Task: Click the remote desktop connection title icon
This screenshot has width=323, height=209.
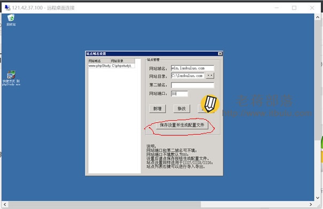Action: coord(7,8)
